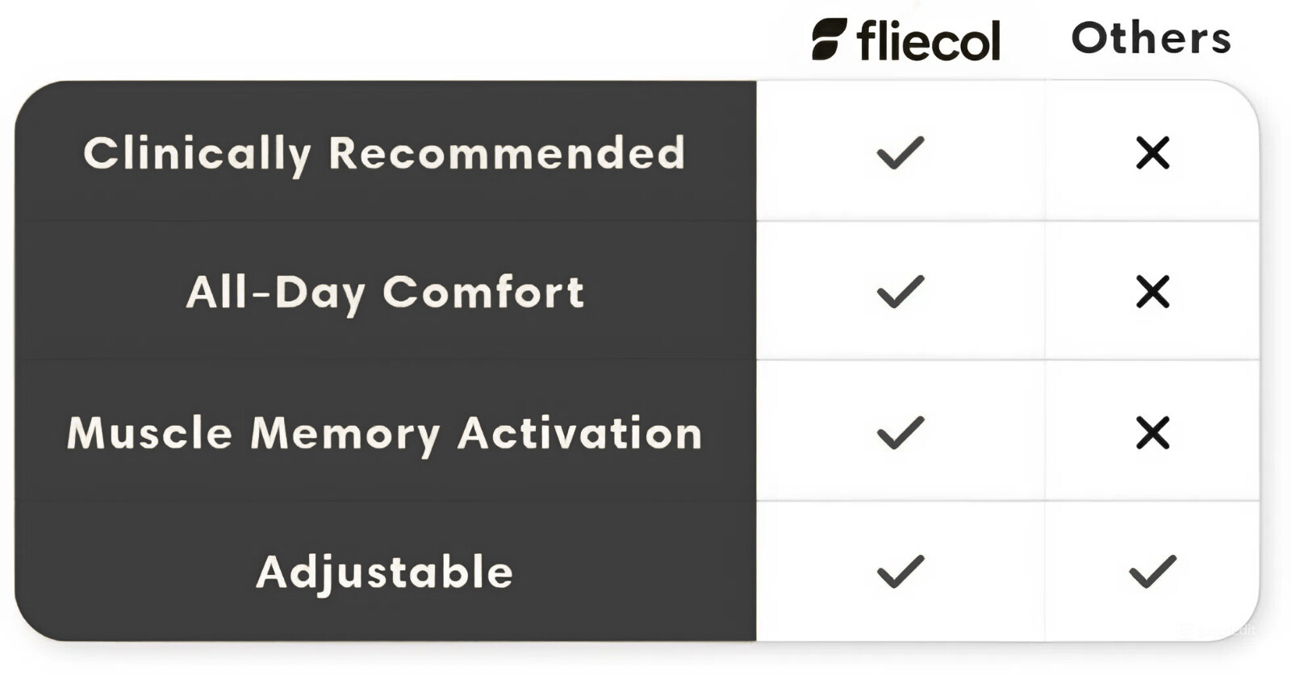This screenshot has height=675, width=1291.
Task: Select the Adjustable feature label
Action: click(385, 573)
